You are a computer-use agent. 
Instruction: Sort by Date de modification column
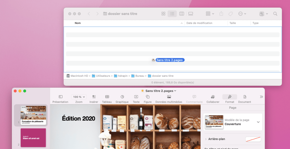pos(199,23)
